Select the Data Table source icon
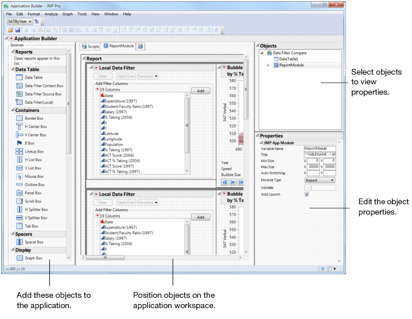 tap(20, 77)
